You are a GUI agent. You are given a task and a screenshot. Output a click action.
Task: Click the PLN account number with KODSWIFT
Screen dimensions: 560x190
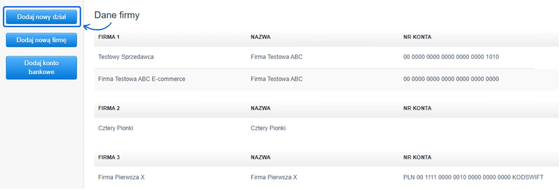(473, 177)
